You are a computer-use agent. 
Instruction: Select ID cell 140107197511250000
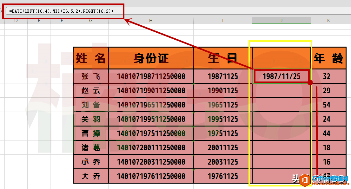(x=151, y=133)
